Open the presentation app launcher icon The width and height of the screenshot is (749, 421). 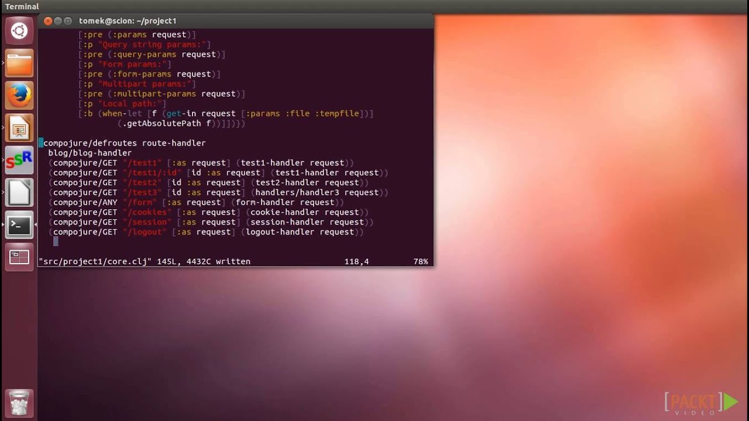tap(19, 128)
